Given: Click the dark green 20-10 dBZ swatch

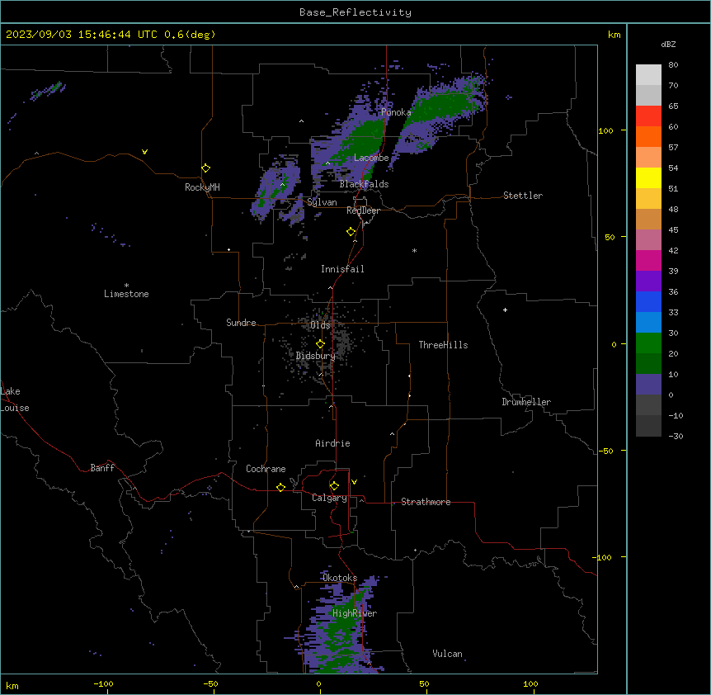Looking at the screenshot, I should (648, 364).
